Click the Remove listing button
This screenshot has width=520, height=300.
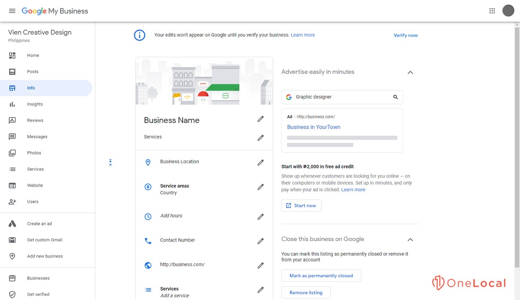coord(306,292)
